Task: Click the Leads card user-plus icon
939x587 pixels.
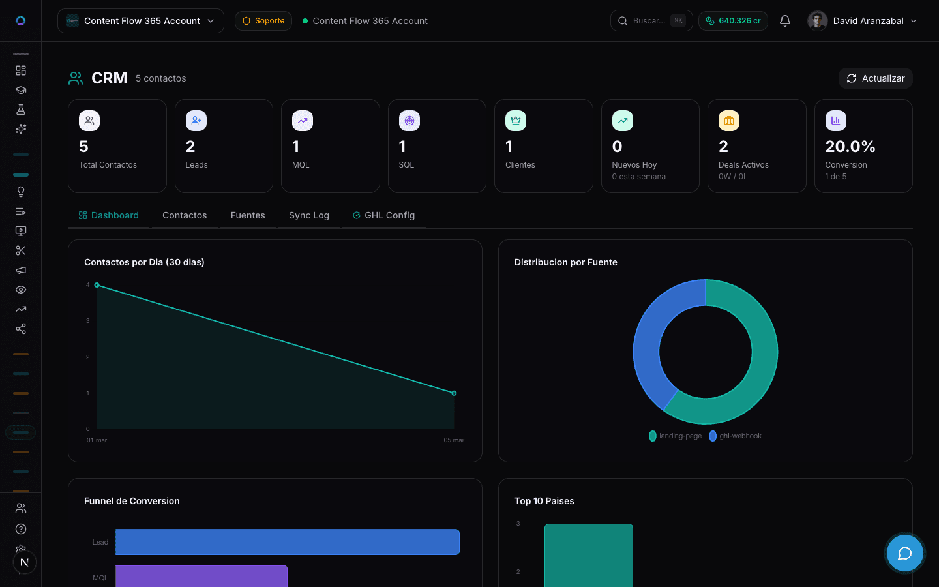Action: tap(196, 121)
